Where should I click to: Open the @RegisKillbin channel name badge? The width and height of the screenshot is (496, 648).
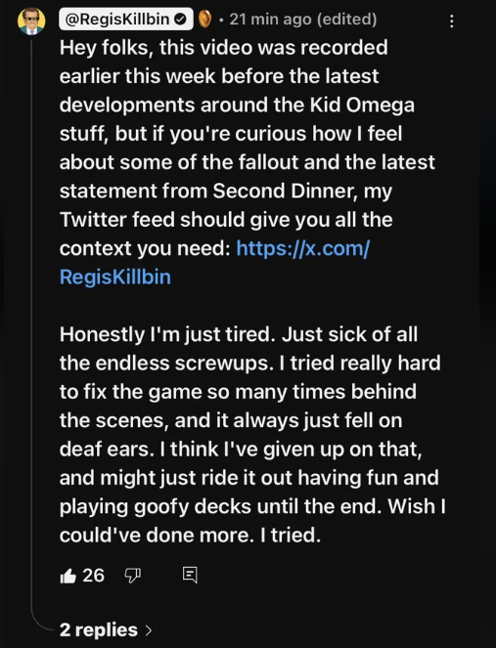coord(126,19)
